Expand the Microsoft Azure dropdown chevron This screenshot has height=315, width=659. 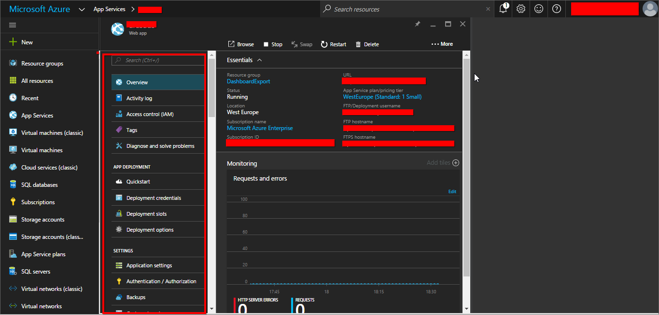coord(82,9)
